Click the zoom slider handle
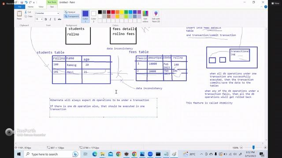This screenshot has height=158, width=282. click(253, 147)
